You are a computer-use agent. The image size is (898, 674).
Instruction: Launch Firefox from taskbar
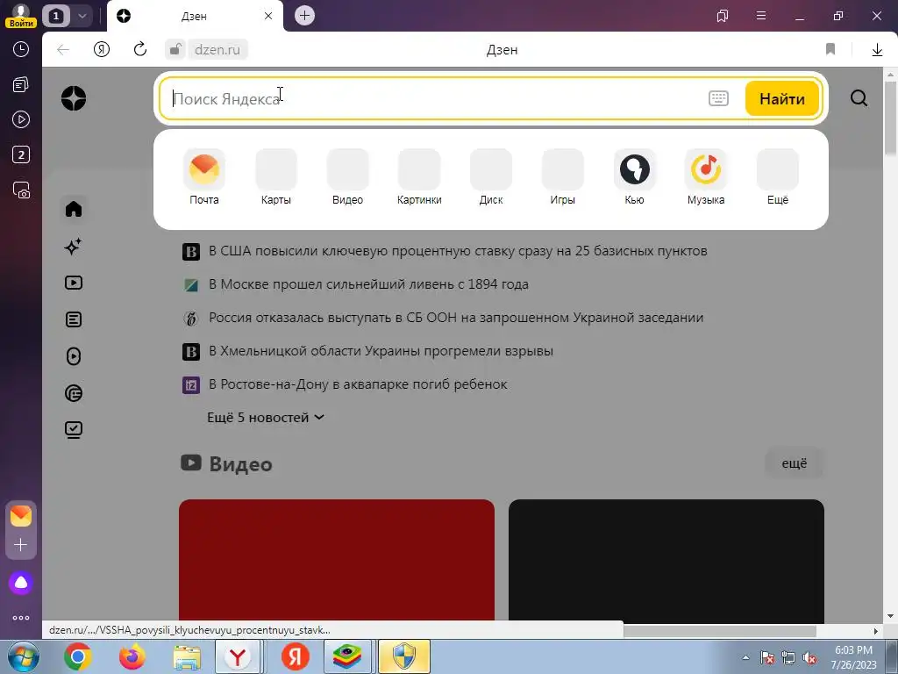click(132, 656)
